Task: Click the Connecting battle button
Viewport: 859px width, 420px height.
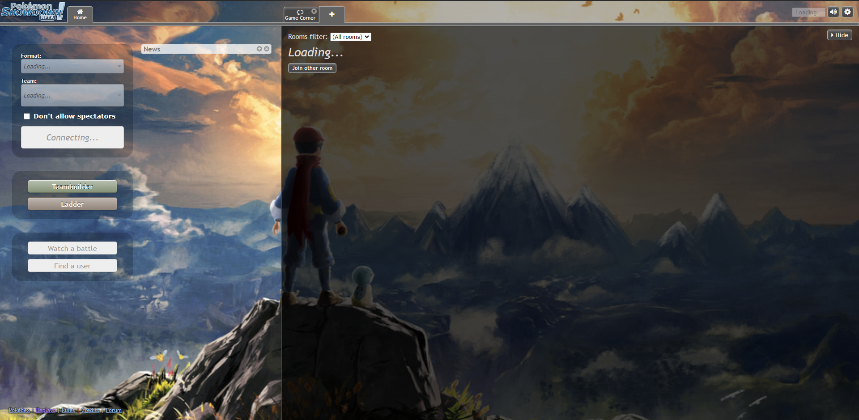Action: coord(72,137)
